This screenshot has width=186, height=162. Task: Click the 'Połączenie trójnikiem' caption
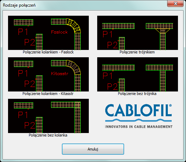(x=137, y=52)
